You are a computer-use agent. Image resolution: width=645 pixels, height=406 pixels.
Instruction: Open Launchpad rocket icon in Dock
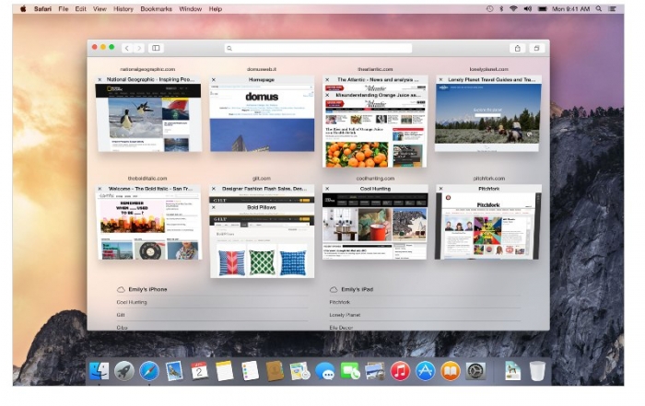[x=124, y=372]
